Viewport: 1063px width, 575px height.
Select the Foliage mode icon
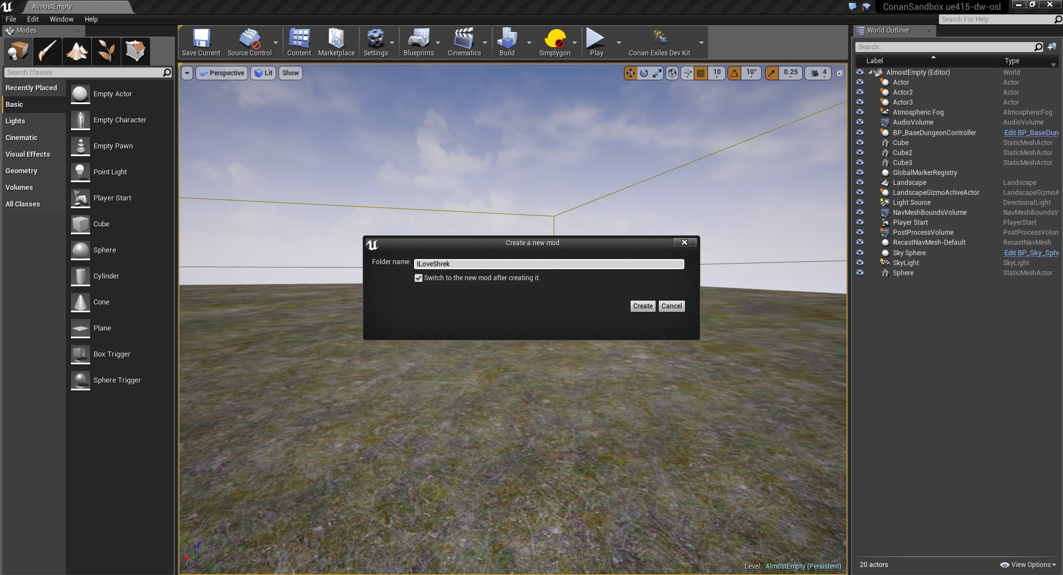pos(106,51)
